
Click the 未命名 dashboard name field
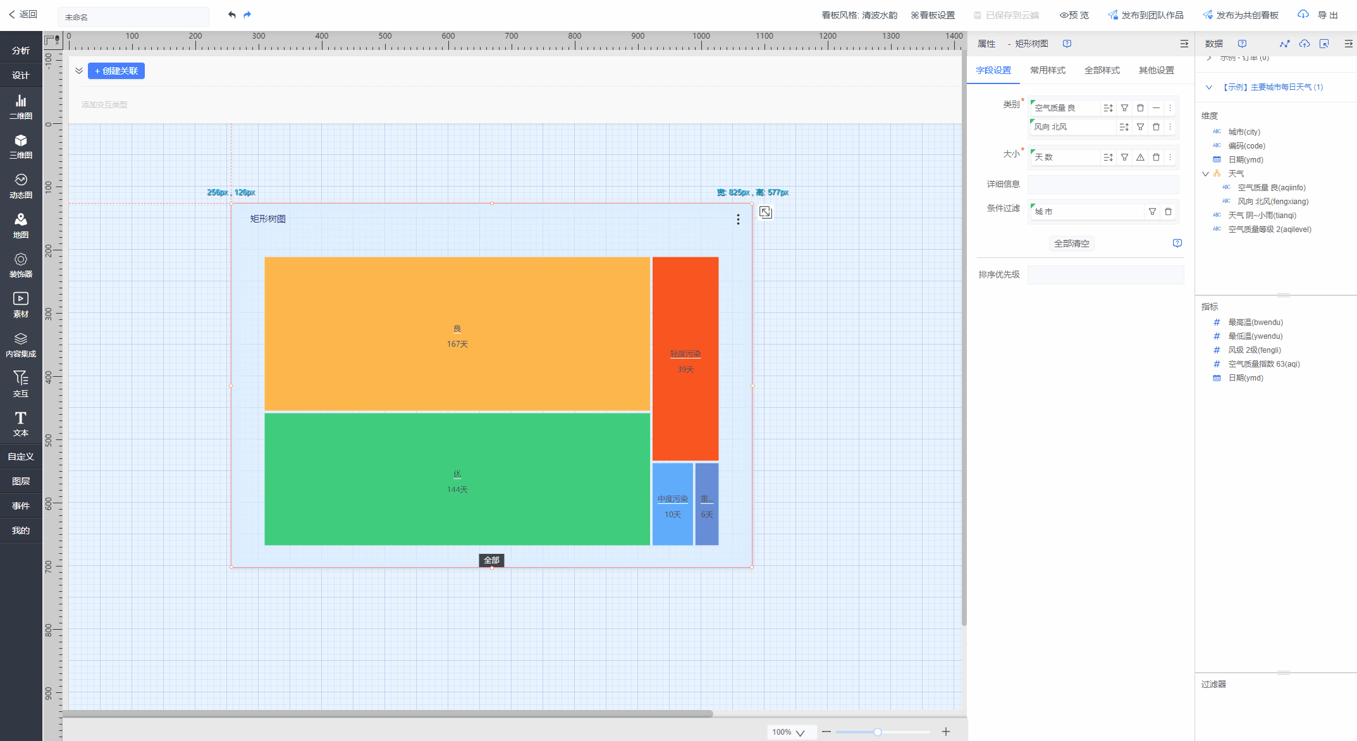pyautogui.click(x=133, y=17)
